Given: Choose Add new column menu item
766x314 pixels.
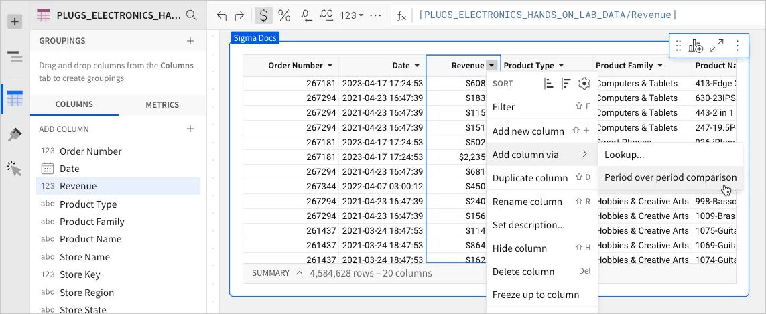Looking at the screenshot, I should (x=542, y=131).
